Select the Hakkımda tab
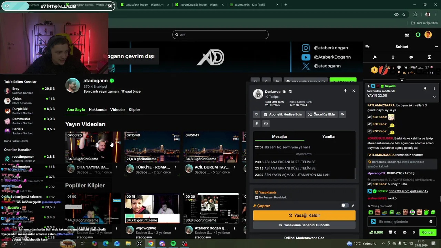441x248 pixels. (98, 110)
